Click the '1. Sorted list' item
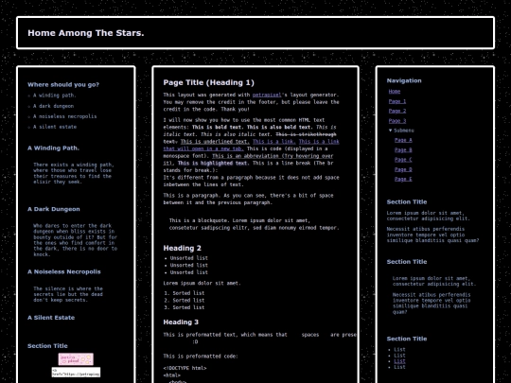 click(185, 293)
